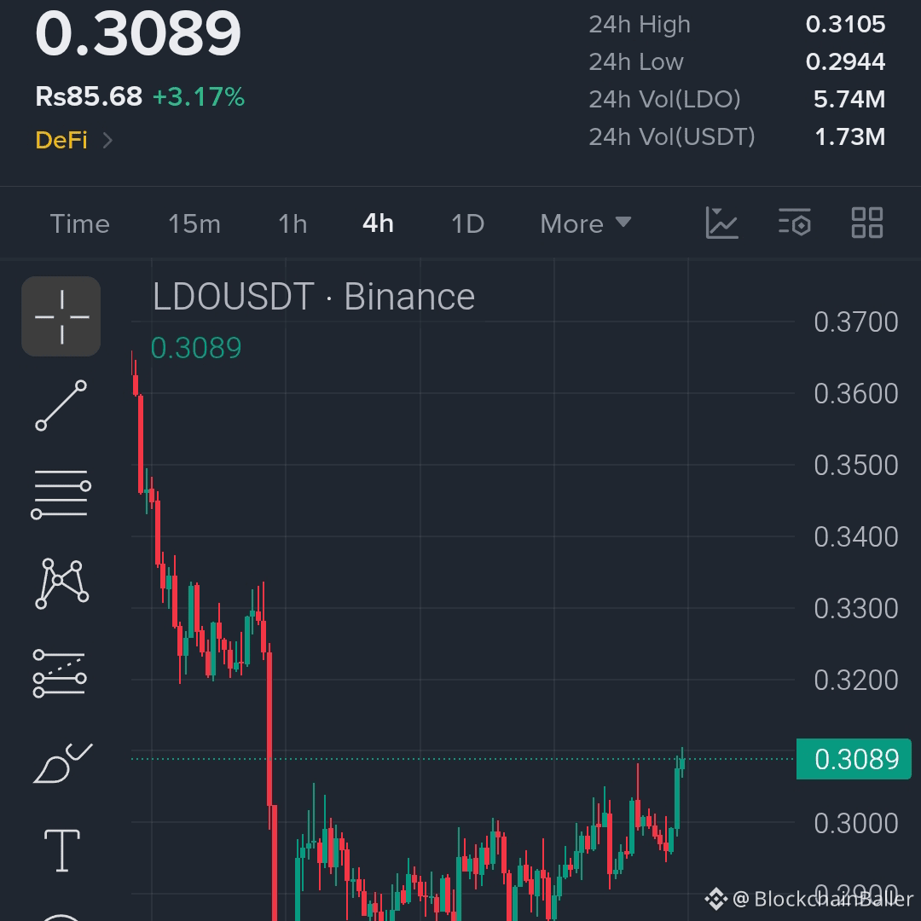
Task: Click the chevron next to DeFi
Action: (107, 141)
